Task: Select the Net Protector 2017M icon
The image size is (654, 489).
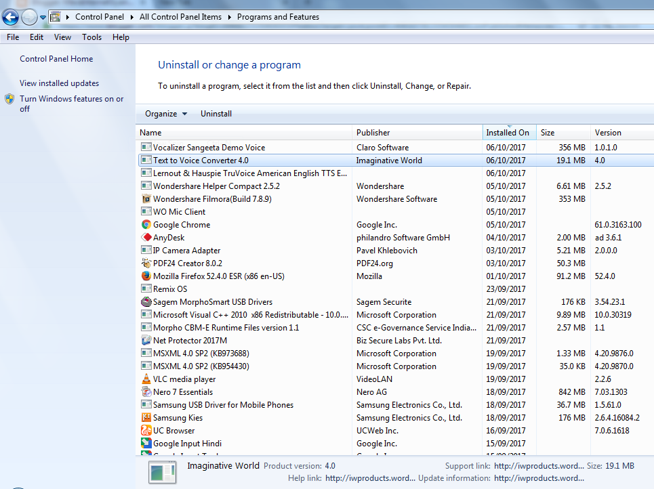Action: [x=146, y=341]
